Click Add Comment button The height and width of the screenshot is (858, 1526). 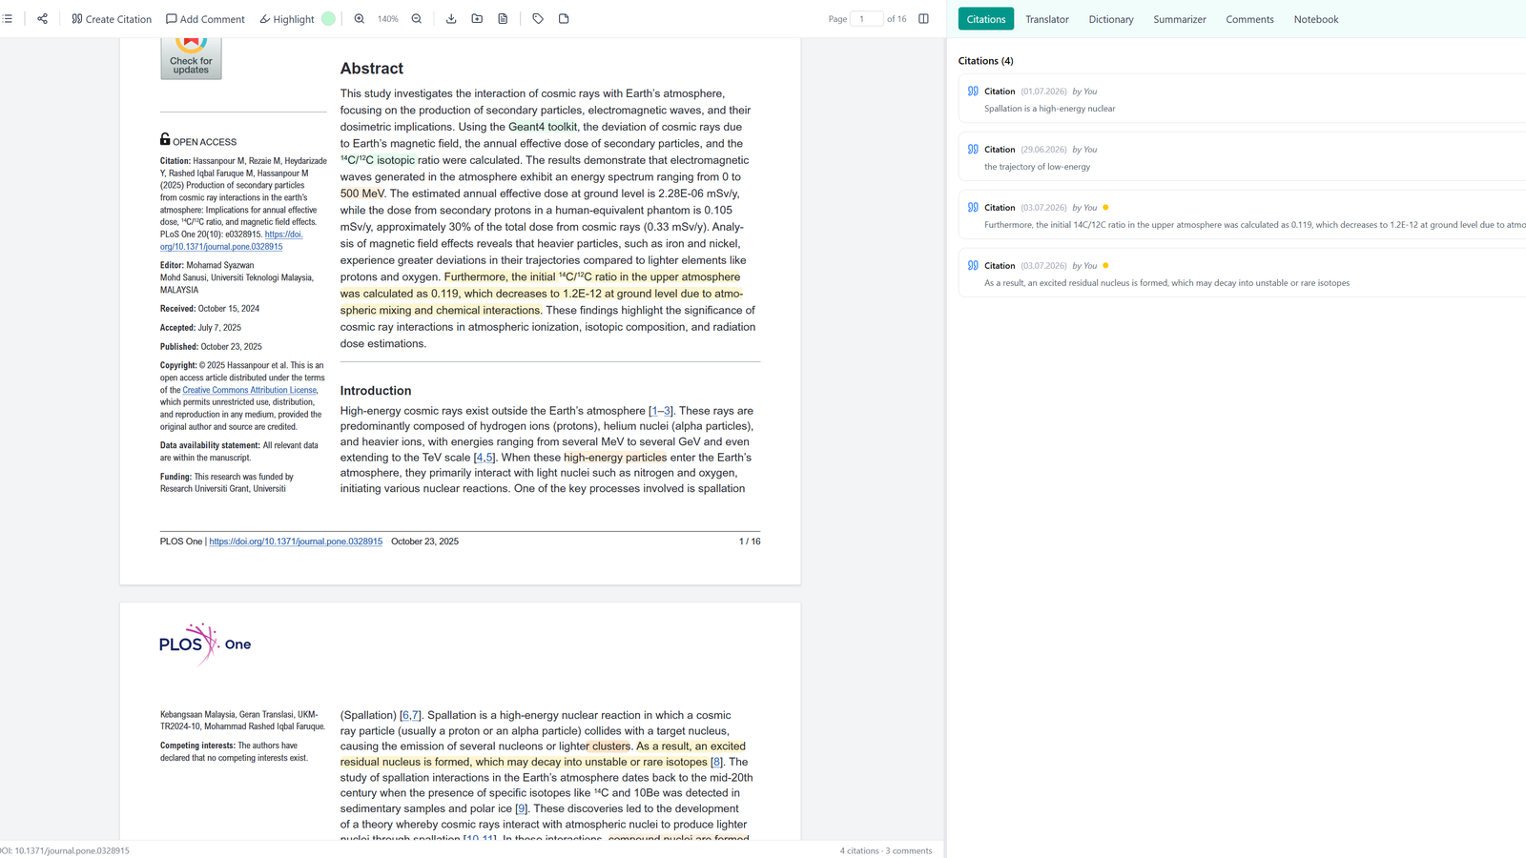click(x=205, y=19)
